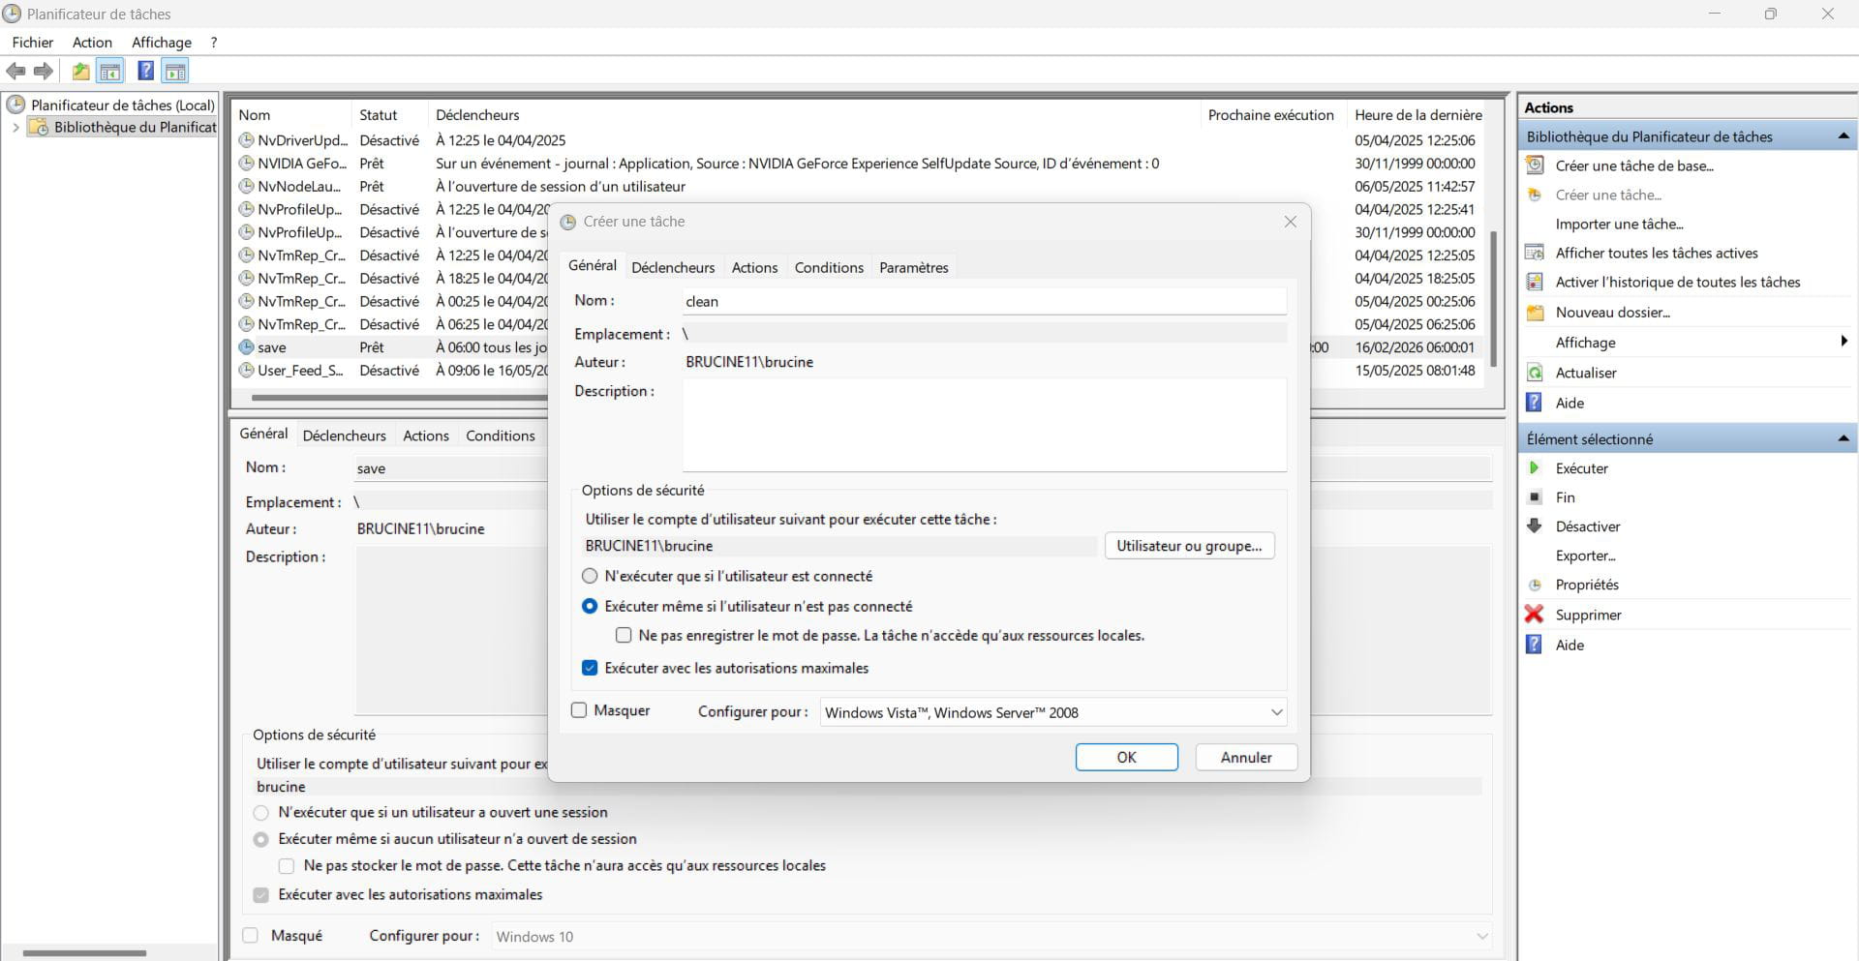
Task: Click the back arrow in toolbar
Action: (x=15, y=71)
